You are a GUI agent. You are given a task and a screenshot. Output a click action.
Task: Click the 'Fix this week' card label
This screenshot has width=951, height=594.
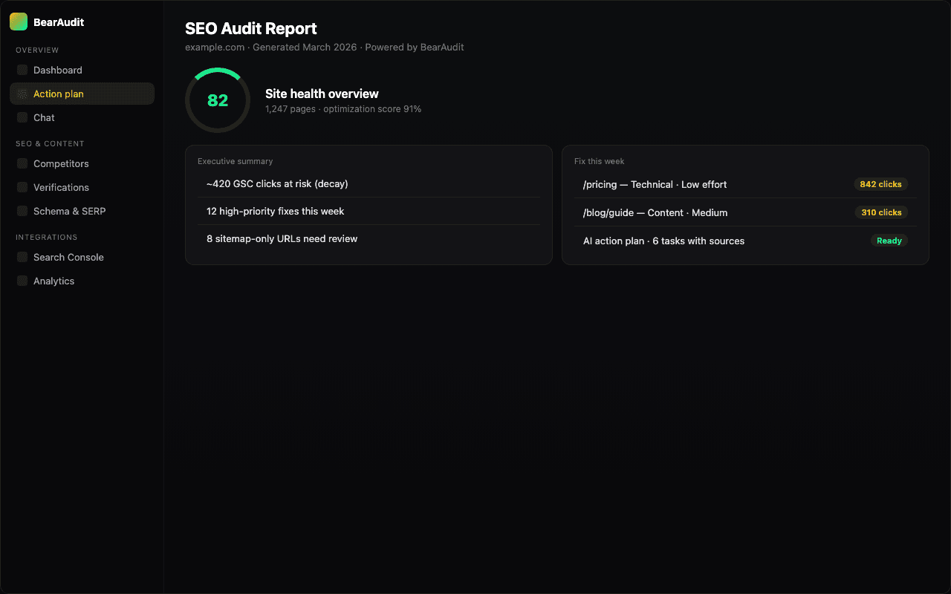click(600, 161)
